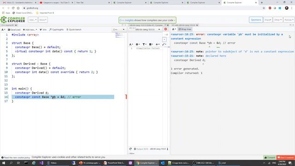
Task: Open PowerPoint Slide Show taskbar item
Action: 114,163
